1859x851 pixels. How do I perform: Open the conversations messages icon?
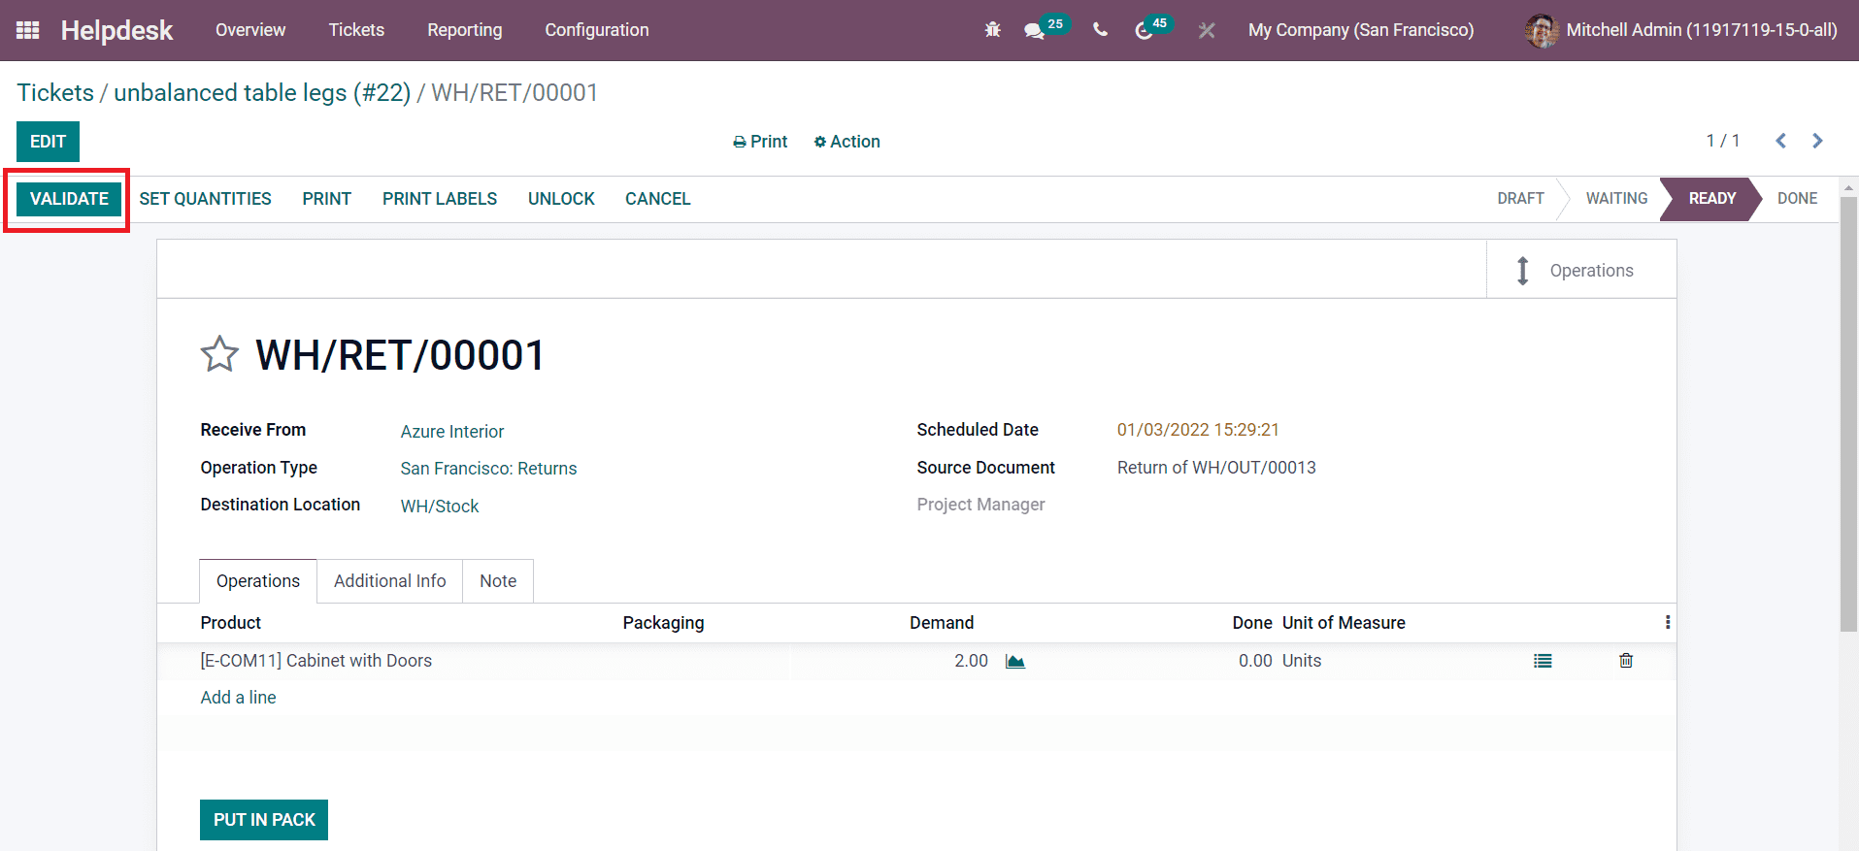coord(1034,31)
